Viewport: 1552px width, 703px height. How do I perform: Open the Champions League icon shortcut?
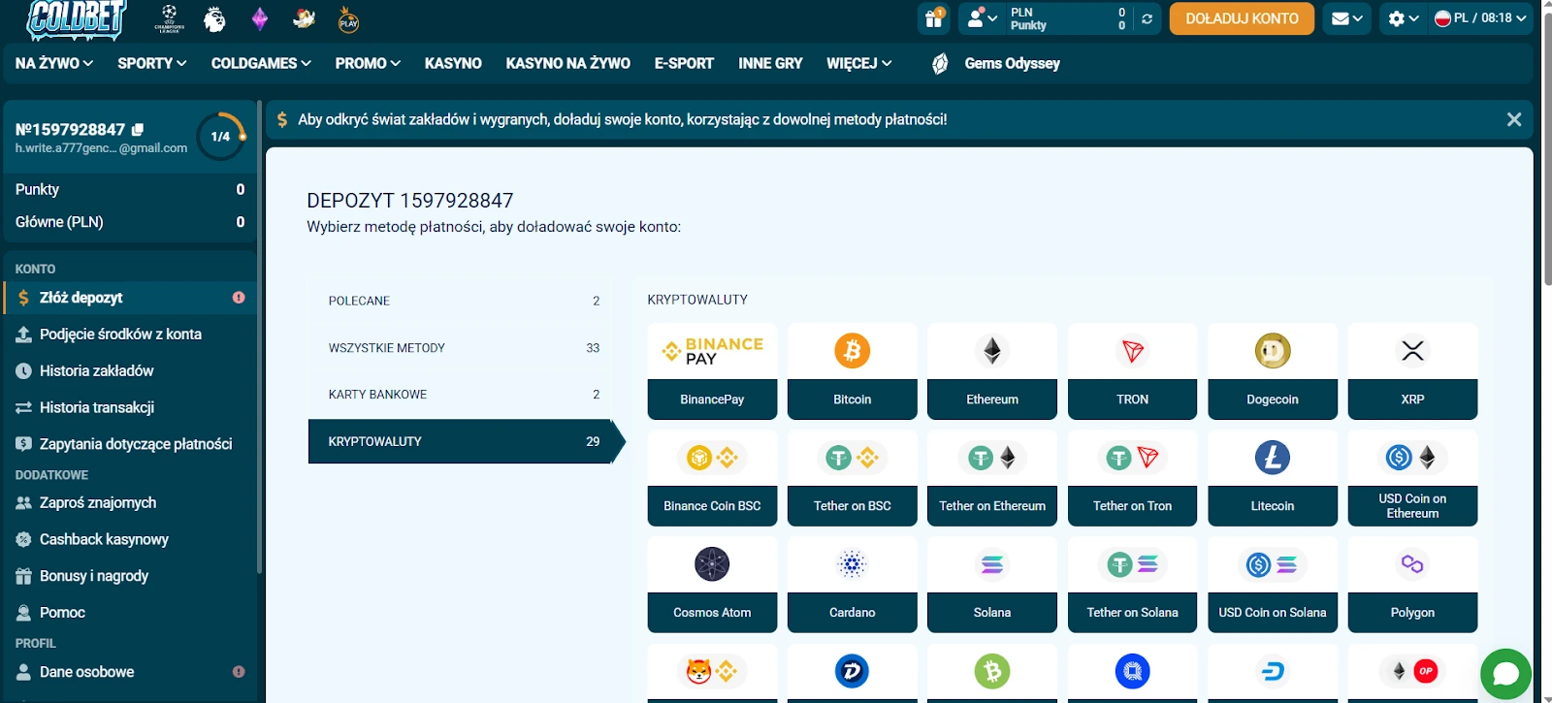pos(170,18)
